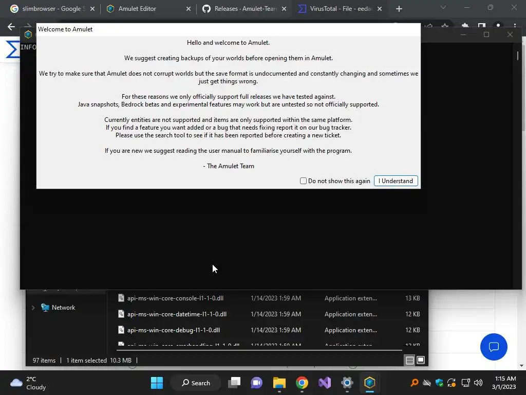526x395 pixels.
Task: Click the 1/14/2023 date of datetime dll
Action: [x=276, y=314]
